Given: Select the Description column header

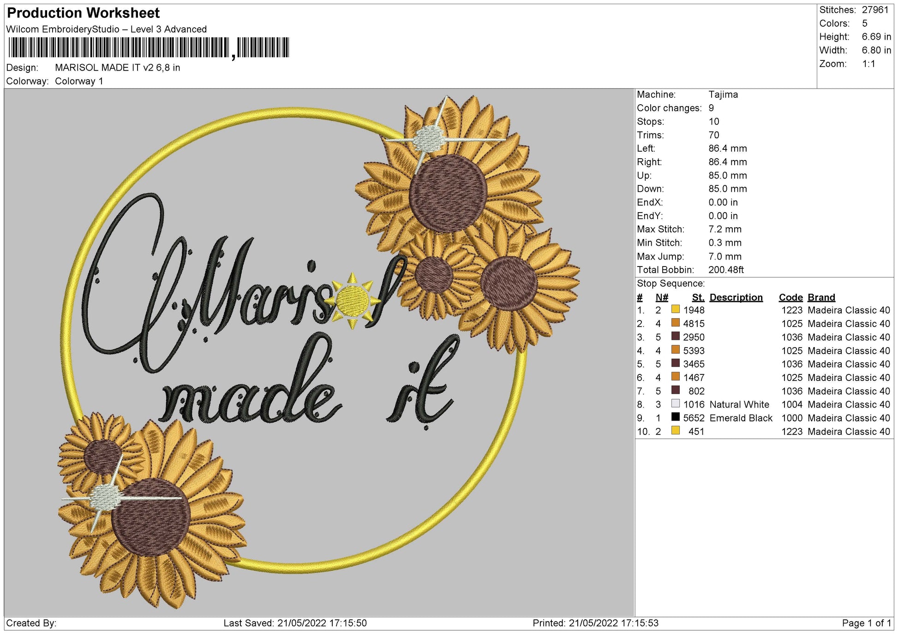Looking at the screenshot, I should [736, 297].
